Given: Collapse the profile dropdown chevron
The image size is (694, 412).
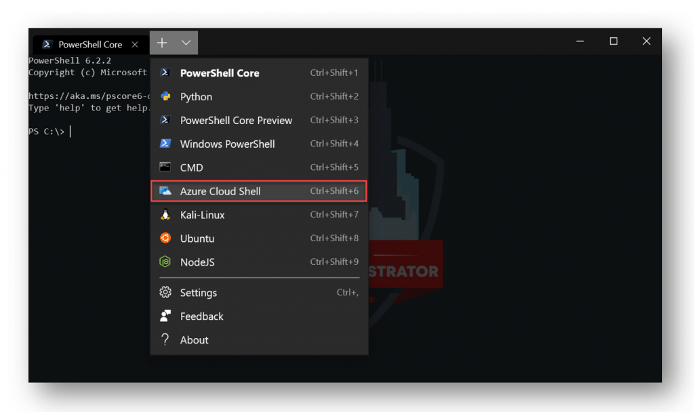Looking at the screenshot, I should [x=186, y=43].
